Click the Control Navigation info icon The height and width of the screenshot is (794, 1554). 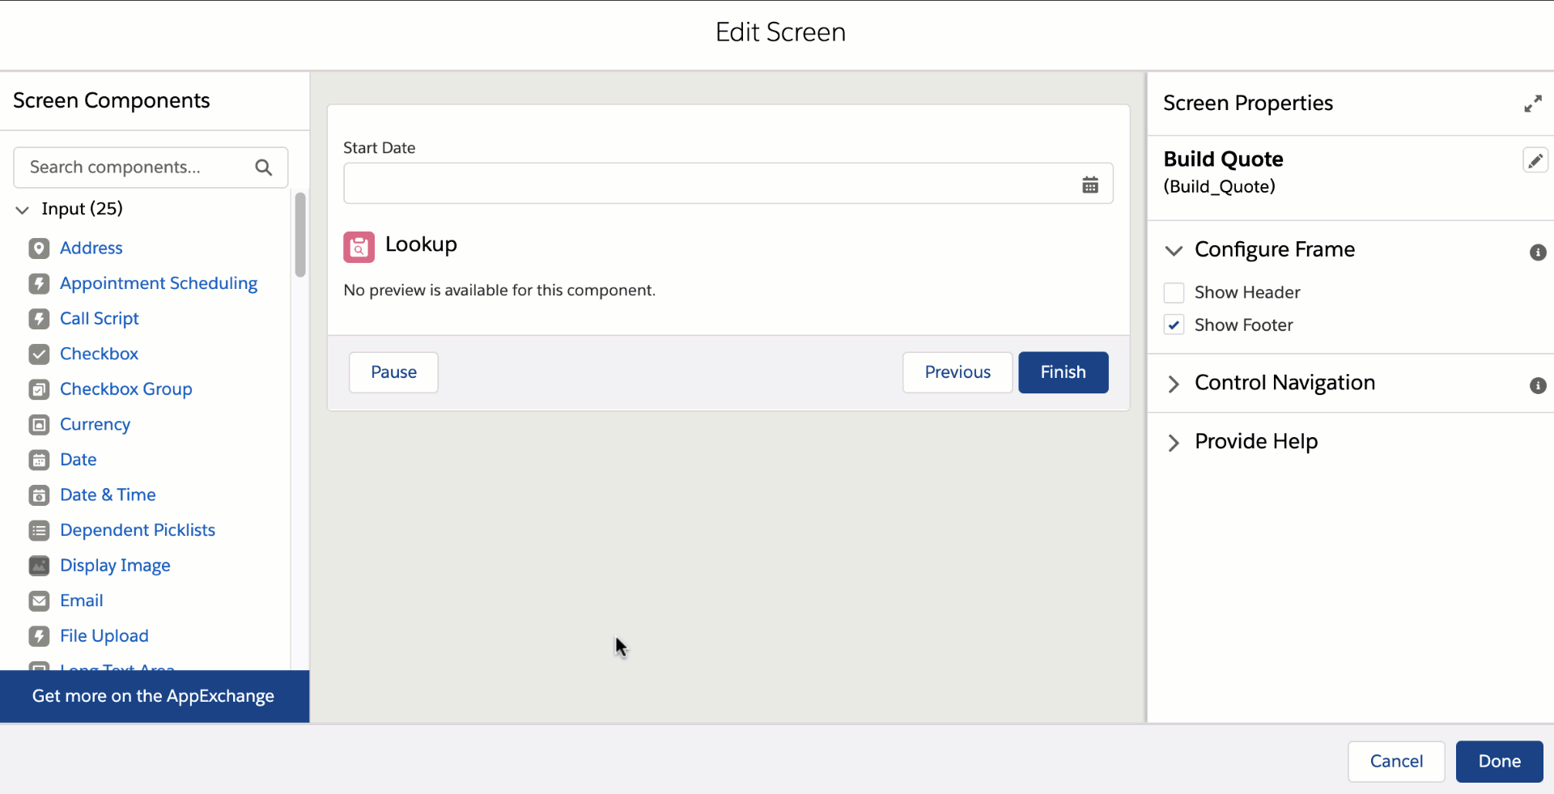tap(1538, 386)
